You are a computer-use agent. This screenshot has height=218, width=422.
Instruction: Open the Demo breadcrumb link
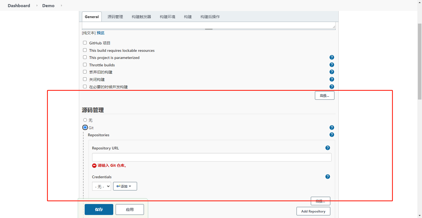pos(48,5)
